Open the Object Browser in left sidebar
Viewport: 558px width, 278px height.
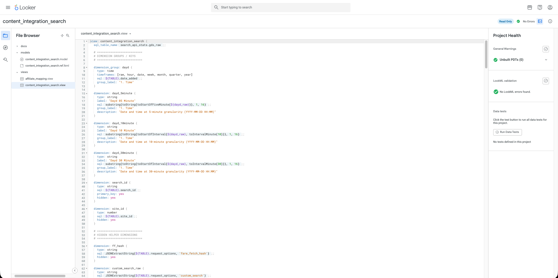click(5, 48)
